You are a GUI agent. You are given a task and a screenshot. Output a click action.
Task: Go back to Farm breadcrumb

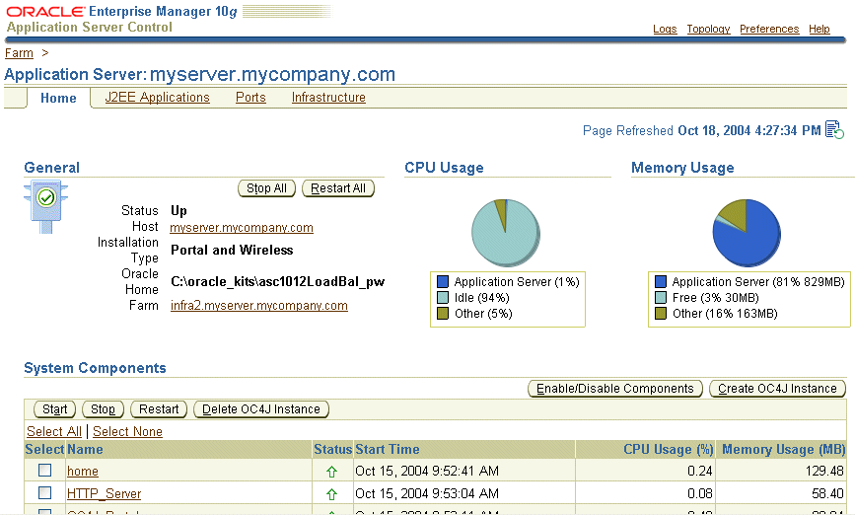(x=19, y=53)
